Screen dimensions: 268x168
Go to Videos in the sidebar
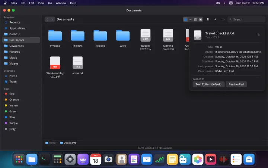[21, 63]
